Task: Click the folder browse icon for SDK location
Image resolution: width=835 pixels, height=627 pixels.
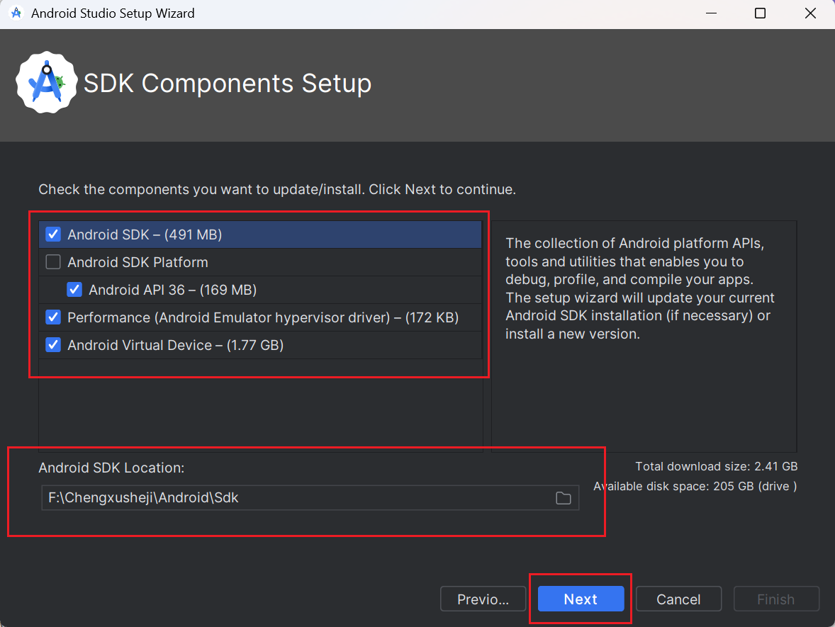Action: [x=563, y=497]
